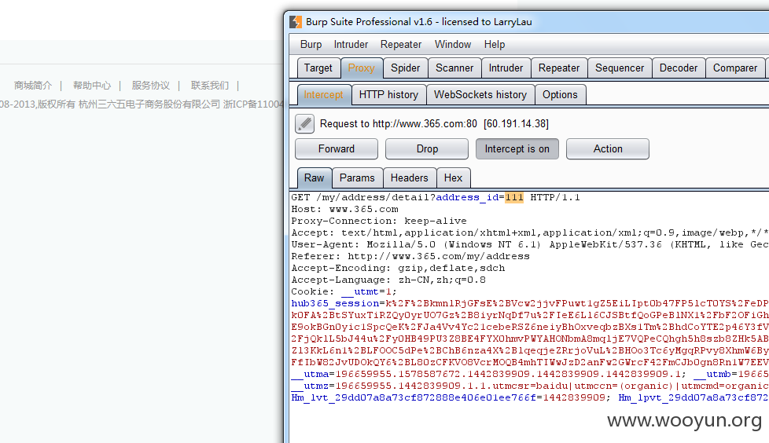Screen dimensions: 769x443
Task: Click the Proxy-Connection: keep-alive line
Action: click(379, 221)
